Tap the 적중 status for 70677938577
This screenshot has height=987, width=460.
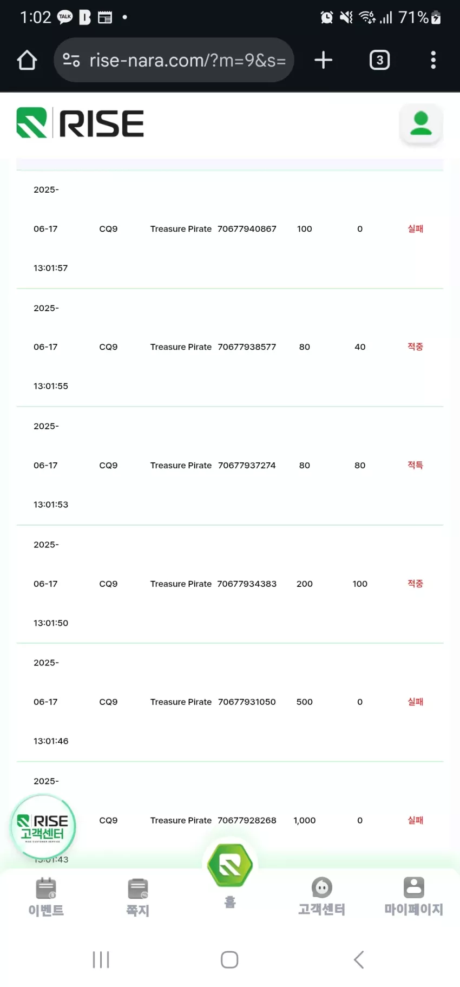click(415, 347)
